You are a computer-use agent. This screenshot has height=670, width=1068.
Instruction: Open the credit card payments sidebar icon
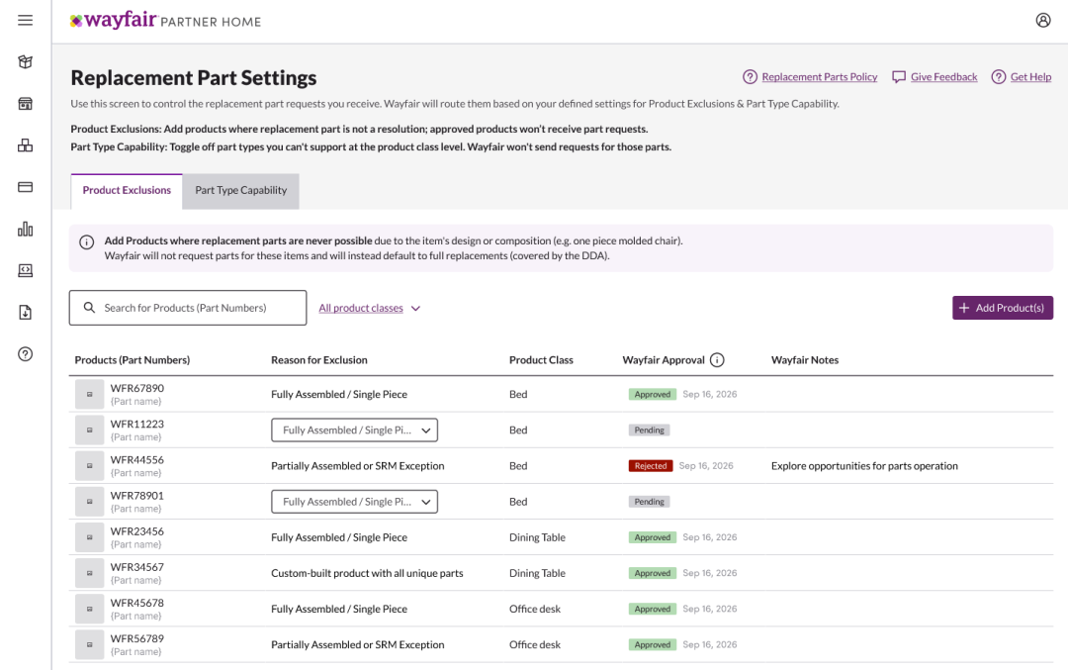26,187
